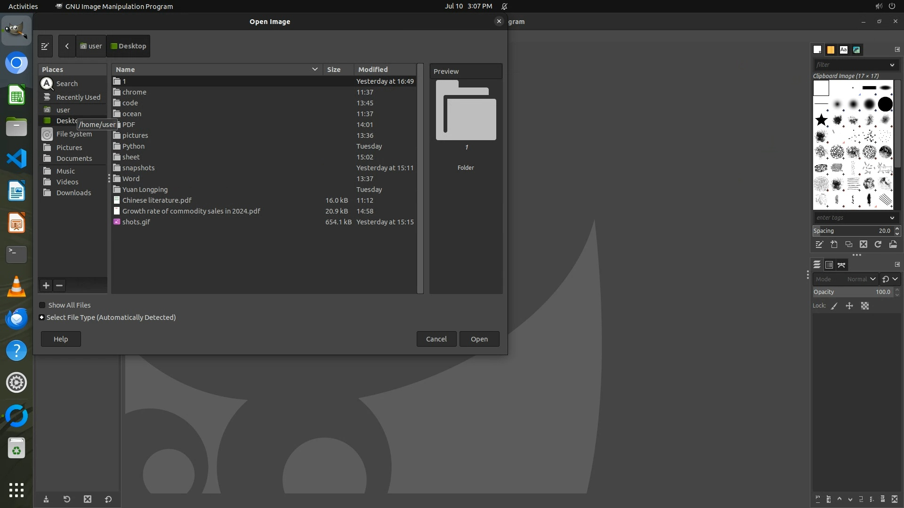904x508 pixels.
Task: Open the Fonts tab in dock
Action: click(x=843, y=50)
